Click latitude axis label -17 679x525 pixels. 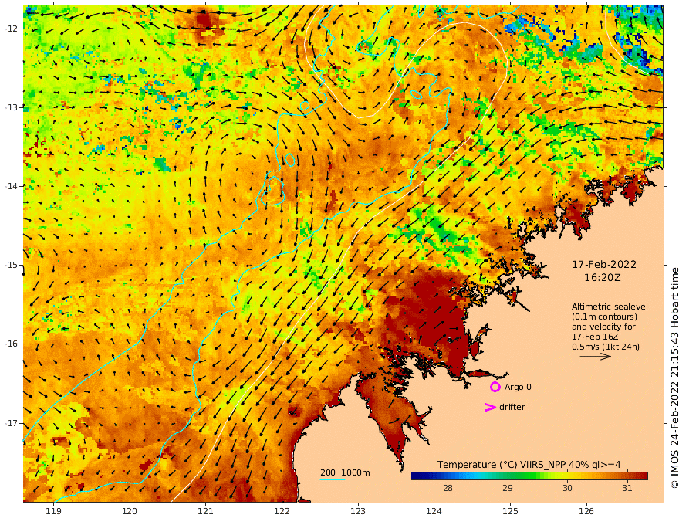point(12,423)
